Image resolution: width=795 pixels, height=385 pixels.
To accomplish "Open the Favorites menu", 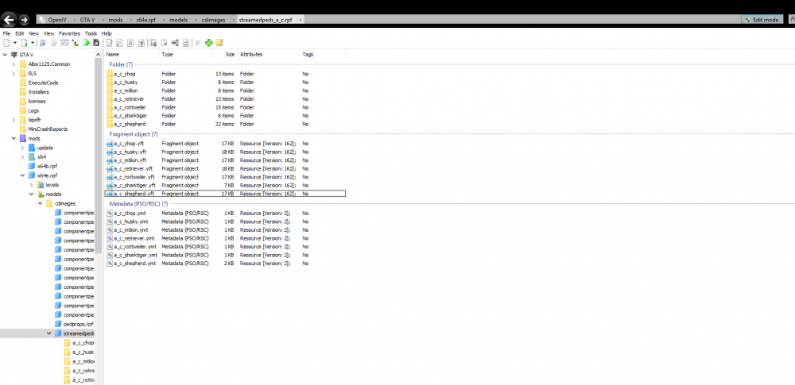I will click(69, 33).
